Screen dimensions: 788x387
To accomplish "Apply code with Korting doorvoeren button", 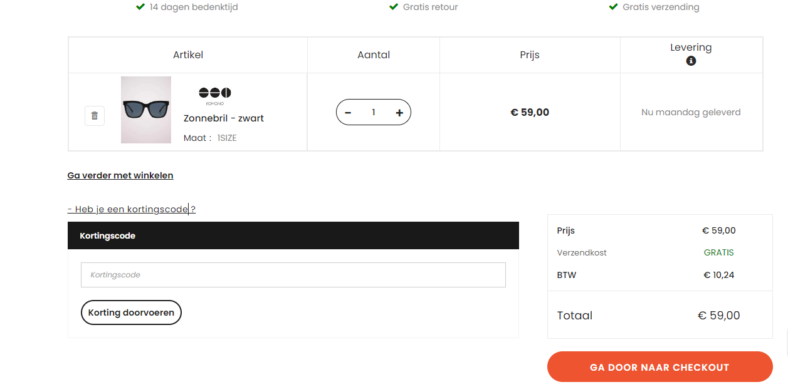I will coord(131,312).
